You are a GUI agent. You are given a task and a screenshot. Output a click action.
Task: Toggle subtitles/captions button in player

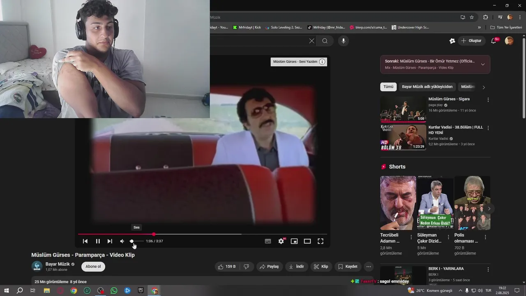click(x=268, y=241)
